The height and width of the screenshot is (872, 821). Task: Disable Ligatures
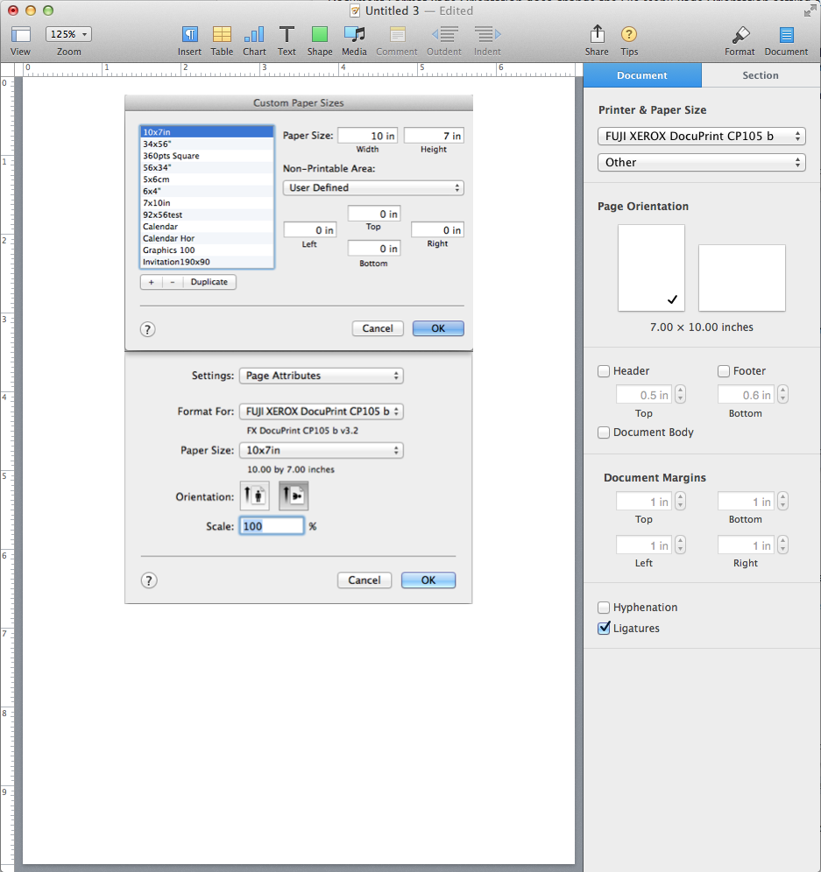[604, 629]
